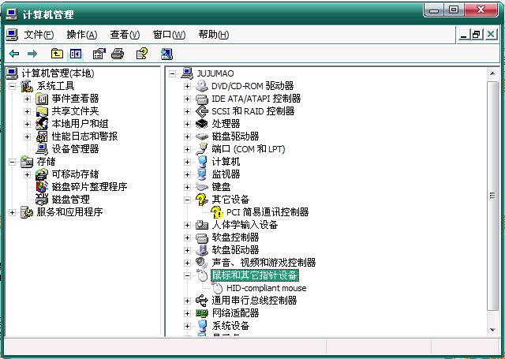This screenshot has height=359, width=505.
Task: Click the yellow question mark 其它设备 icon
Action: [202, 200]
